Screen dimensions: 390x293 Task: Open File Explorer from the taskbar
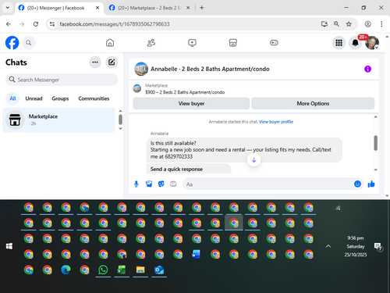point(140,270)
